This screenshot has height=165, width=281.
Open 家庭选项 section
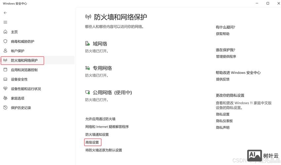click(18, 98)
